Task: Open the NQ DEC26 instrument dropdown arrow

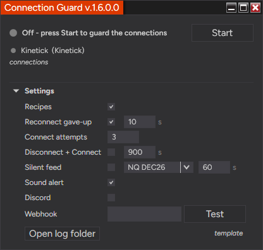Action: click(x=187, y=167)
